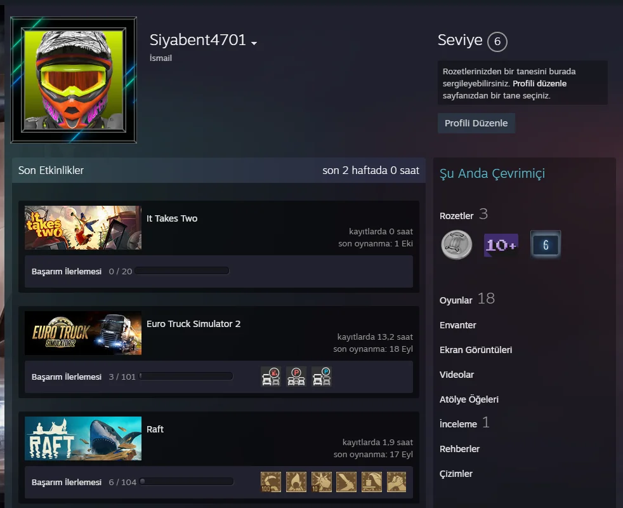Screen dimensions: 623x508
Task: Open the Rehberler guides page
Action: (459, 449)
